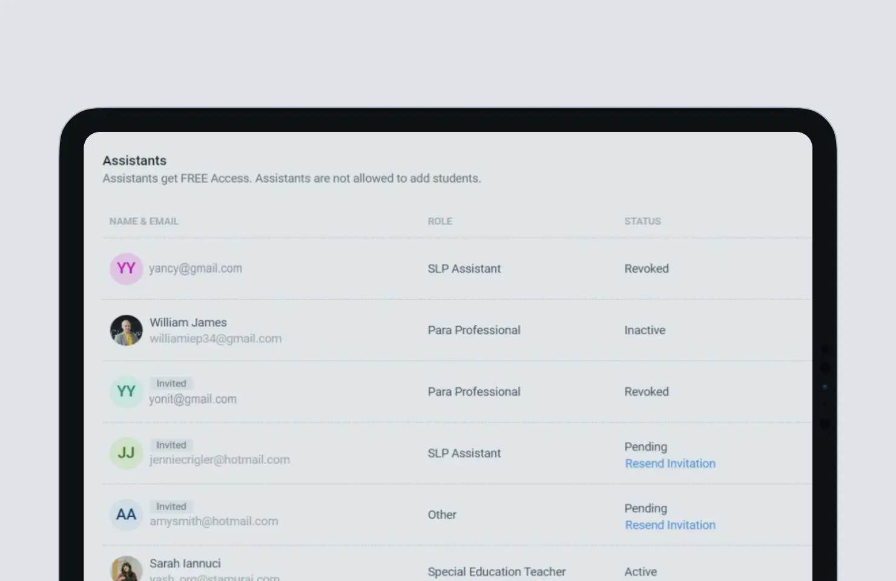This screenshot has height=581, width=896.
Task: Click the AA avatar for amysmith
Action: (x=126, y=514)
